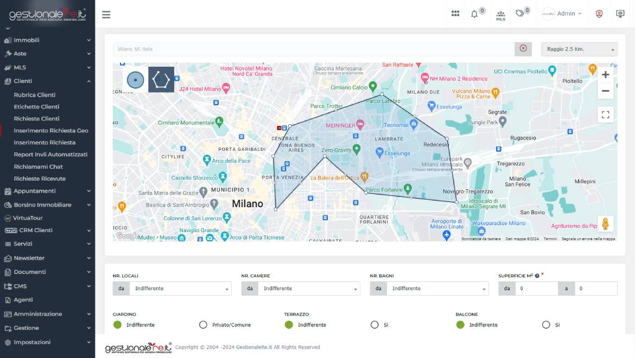Screen dimensions: 635x358
Task: Expand the Impostazioni sidebar menu
Action: tap(47, 342)
